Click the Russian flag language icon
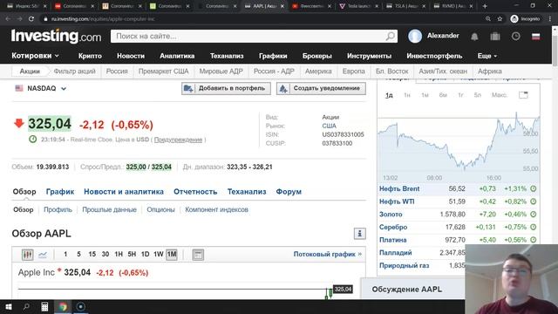Image resolution: width=558 pixels, height=314 pixels. [x=536, y=37]
